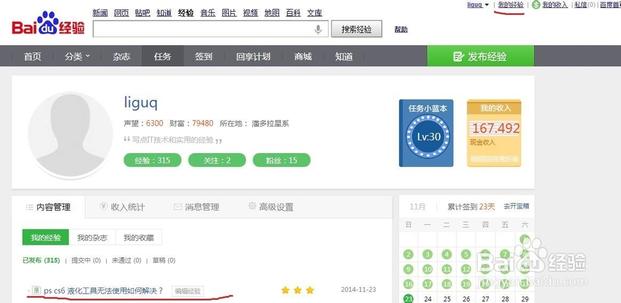The height and width of the screenshot is (303, 621).
Task: Click the Baidu Jingyan paw logo
Action: click(x=48, y=23)
